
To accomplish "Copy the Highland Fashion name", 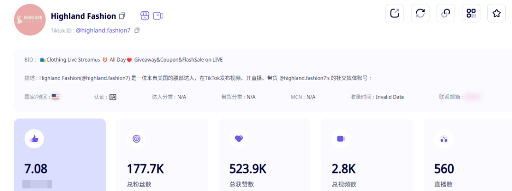I will click(122, 16).
